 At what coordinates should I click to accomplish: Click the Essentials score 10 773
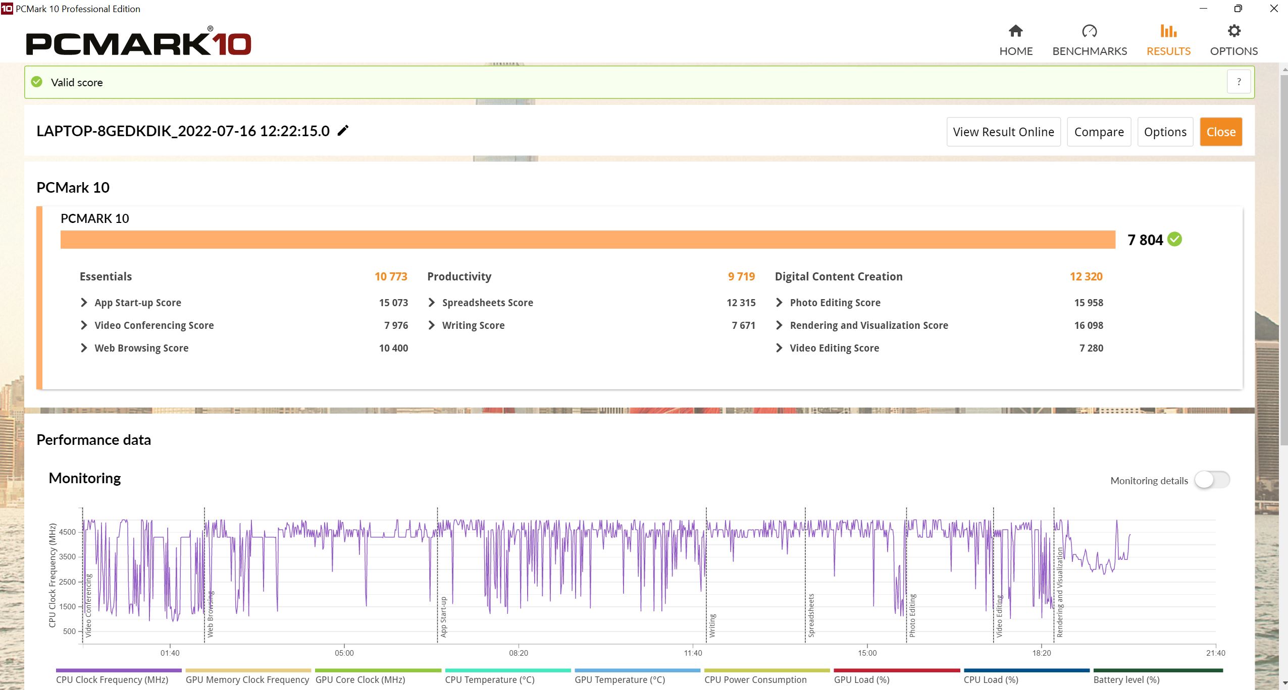click(391, 276)
